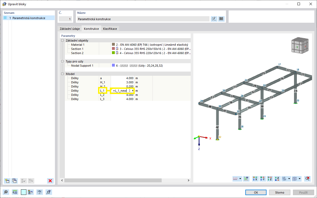Click the L_2 symbol cell
Screen dimensions: 317x198
pos(105,95)
